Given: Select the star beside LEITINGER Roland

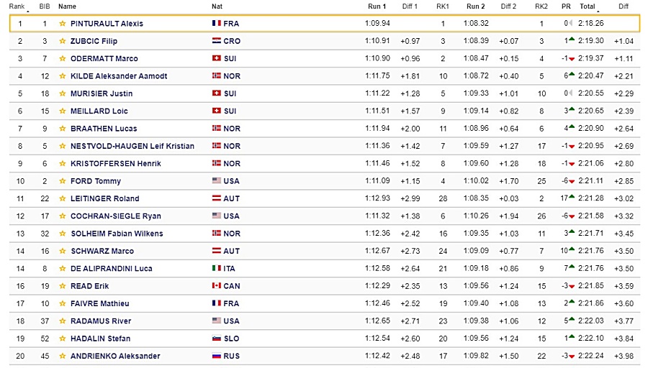Looking at the screenshot, I should (x=63, y=198).
